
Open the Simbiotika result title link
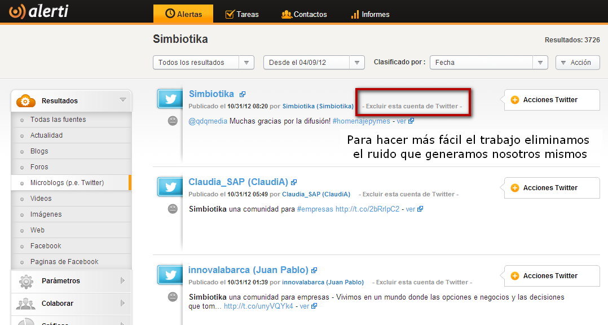click(x=212, y=94)
